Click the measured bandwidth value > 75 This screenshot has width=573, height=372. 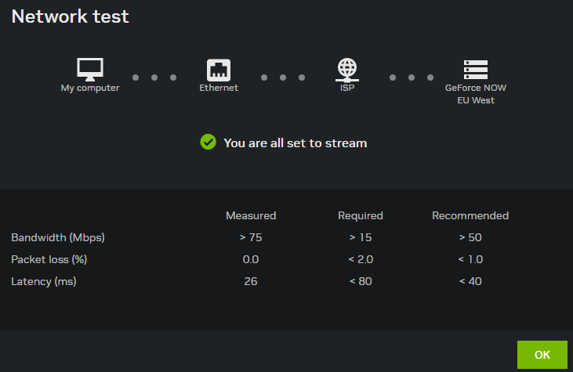pyautogui.click(x=251, y=237)
